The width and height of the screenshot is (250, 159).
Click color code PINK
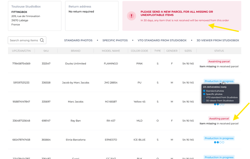tap(140, 64)
